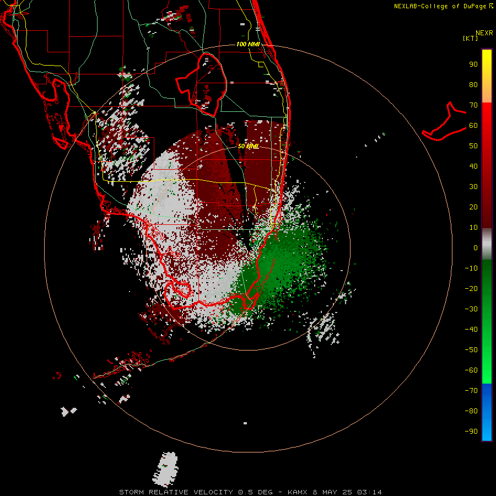This screenshot has height=496, width=496.
Task: Click the isolated gray echo blob at the bottom
Action: click(165, 470)
